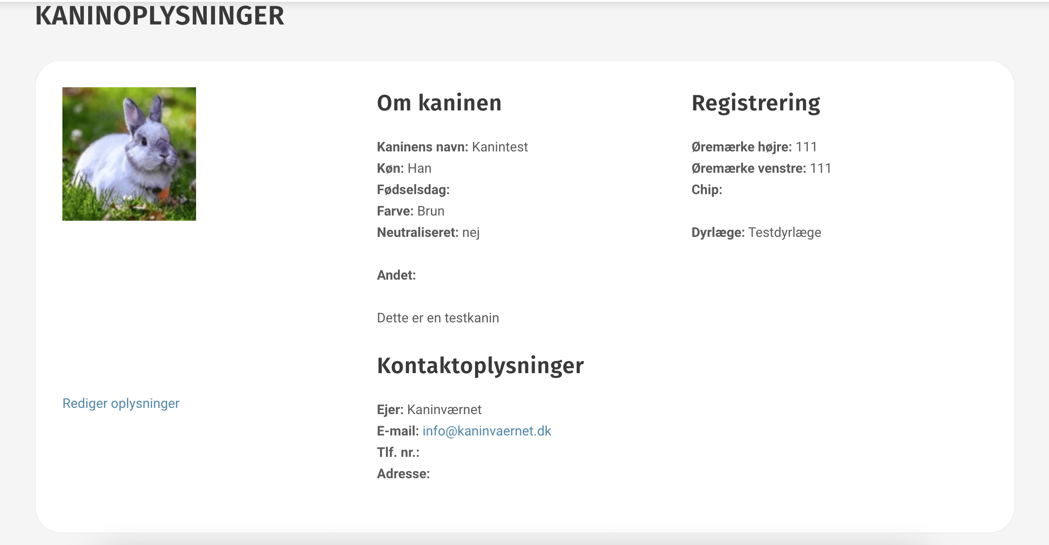This screenshot has width=1049, height=545.
Task: Select the Registrering heading
Action: [x=756, y=104]
